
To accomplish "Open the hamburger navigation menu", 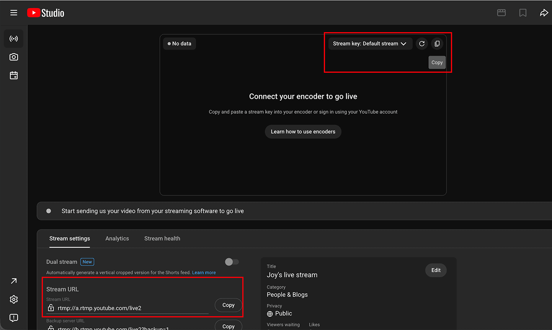I will [x=14, y=13].
